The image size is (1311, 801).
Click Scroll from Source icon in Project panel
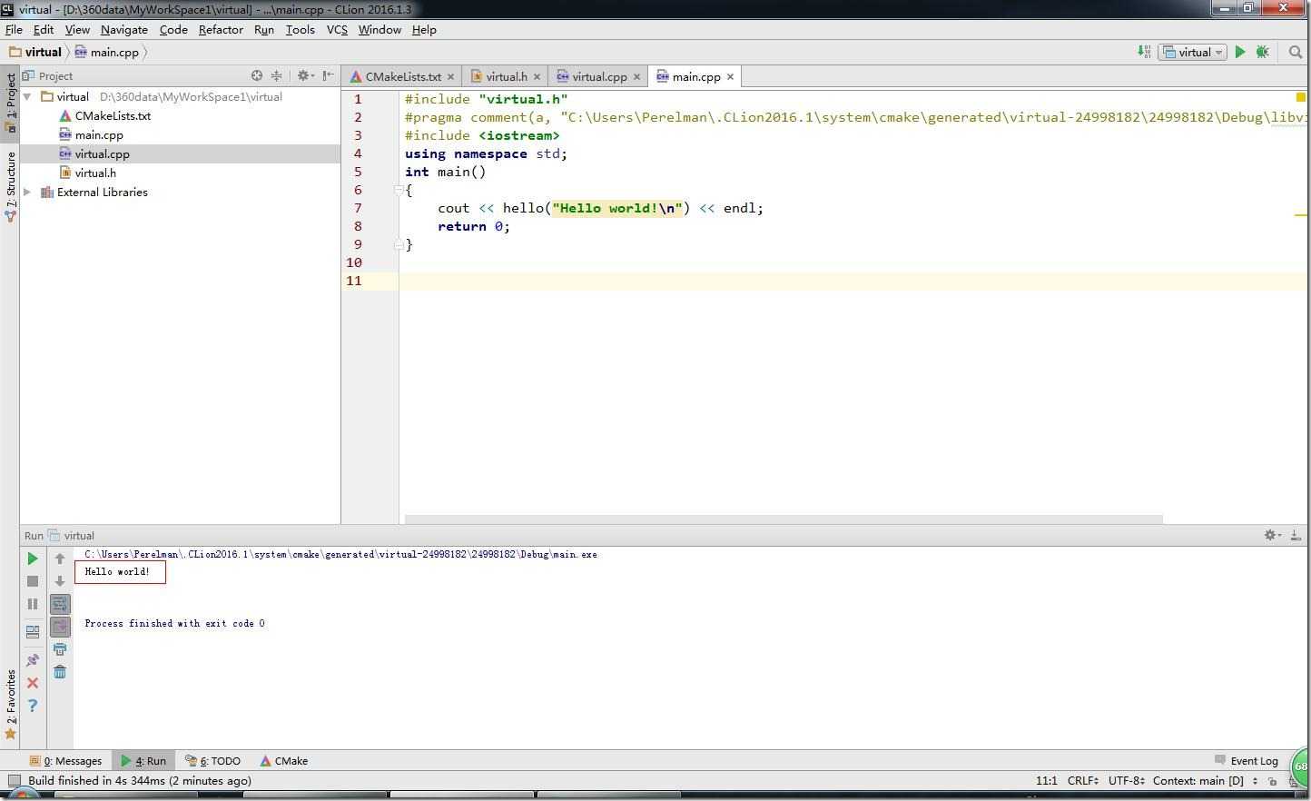pos(257,76)
